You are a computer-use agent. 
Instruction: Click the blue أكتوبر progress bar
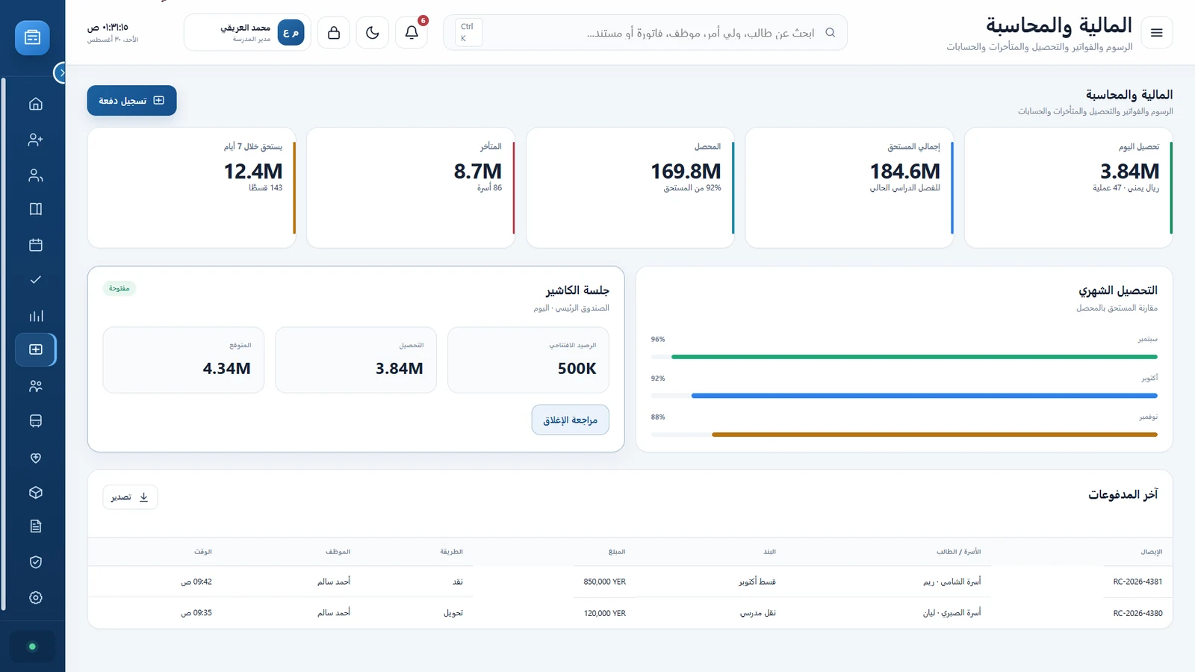point(925,396)
